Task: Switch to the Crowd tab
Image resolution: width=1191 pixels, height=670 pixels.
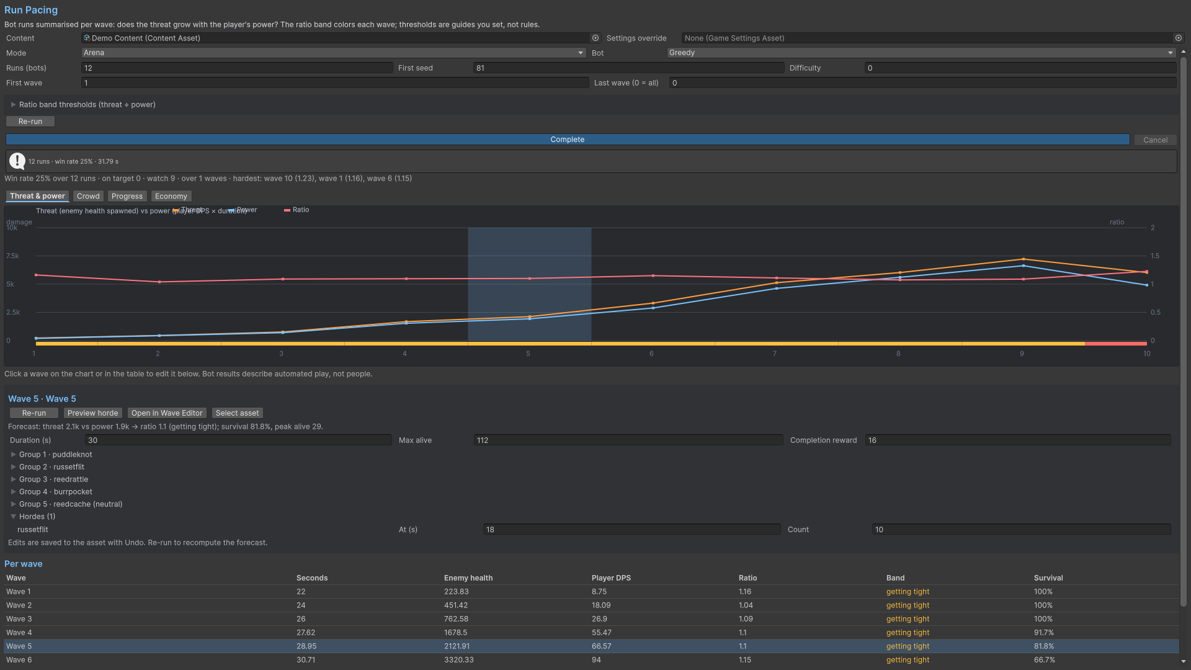Action: click(x=88, y=196)
